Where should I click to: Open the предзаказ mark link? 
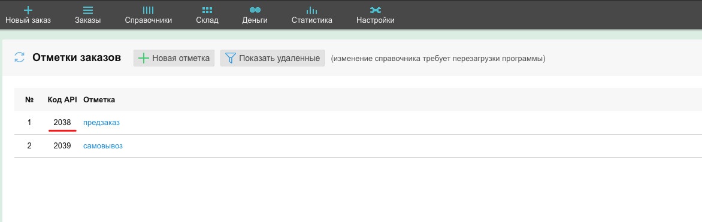tap(102, 123)
